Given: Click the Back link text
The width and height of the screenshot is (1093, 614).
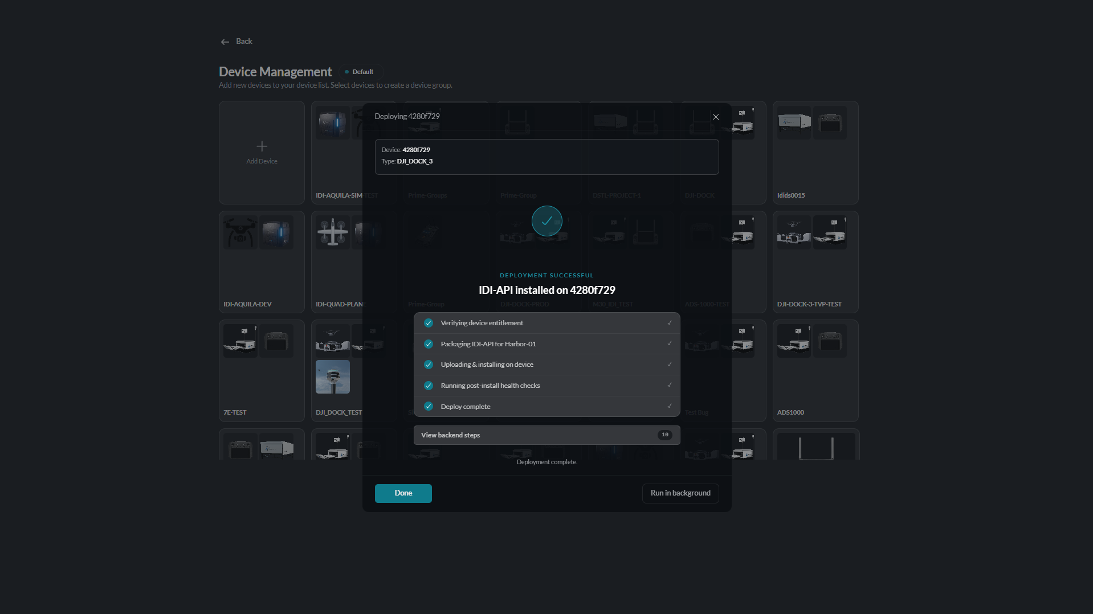Looking at the screenshot, I should click(x=244, y=42).
